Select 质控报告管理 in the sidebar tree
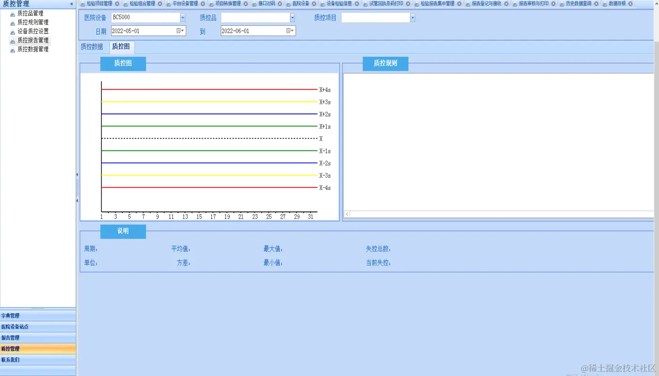This screenshot has height=376, width=659. point(33,40)
